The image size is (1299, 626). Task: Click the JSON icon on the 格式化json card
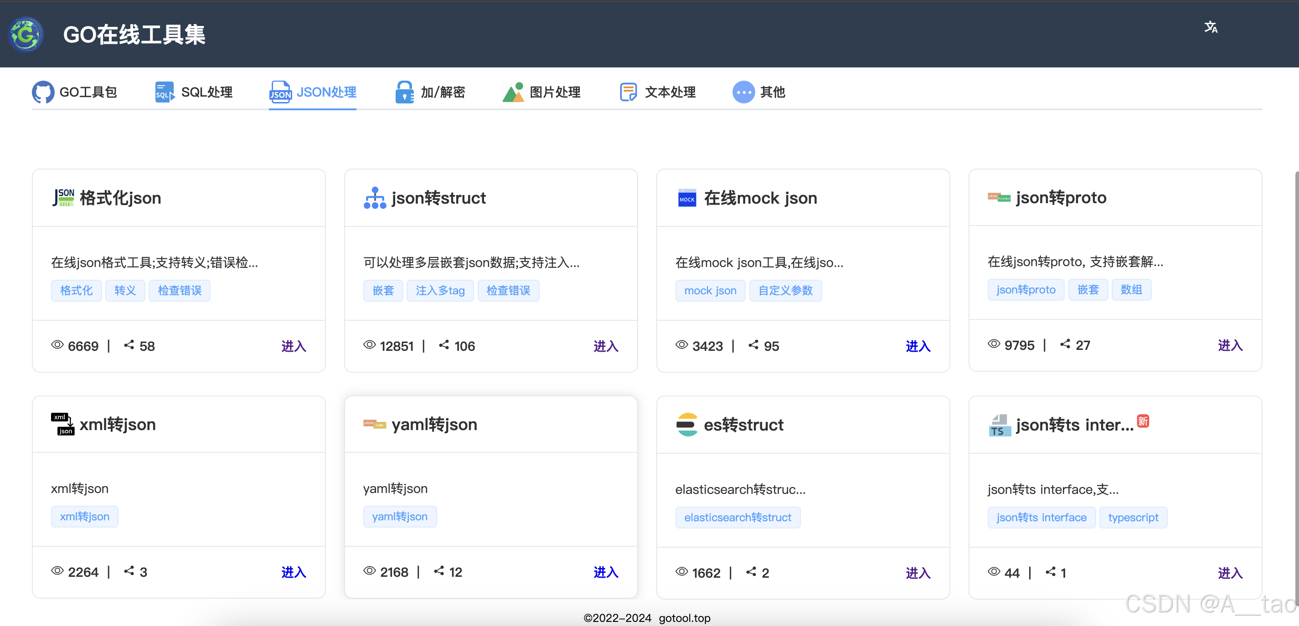coord(63,198)
